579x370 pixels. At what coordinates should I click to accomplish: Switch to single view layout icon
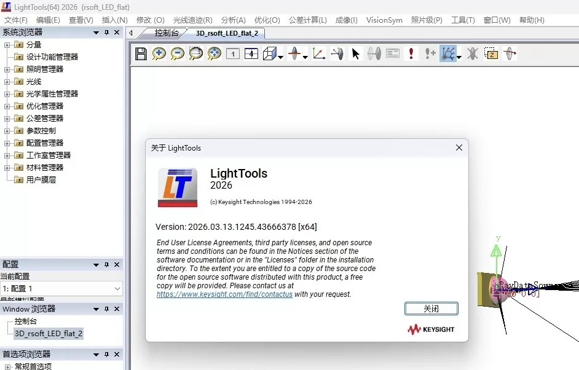(x=232, y=54)
